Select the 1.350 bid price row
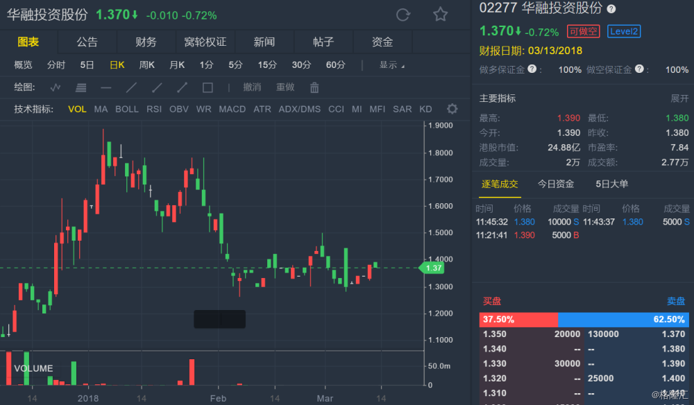The image size is (694, 405). pos(532,334)
